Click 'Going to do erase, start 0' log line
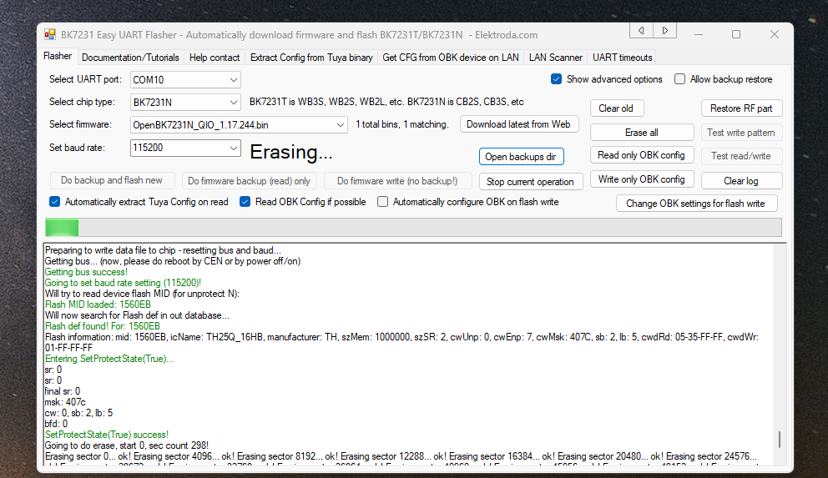Image resolution: width=828 pixels, height=478 pixels. 127,445
